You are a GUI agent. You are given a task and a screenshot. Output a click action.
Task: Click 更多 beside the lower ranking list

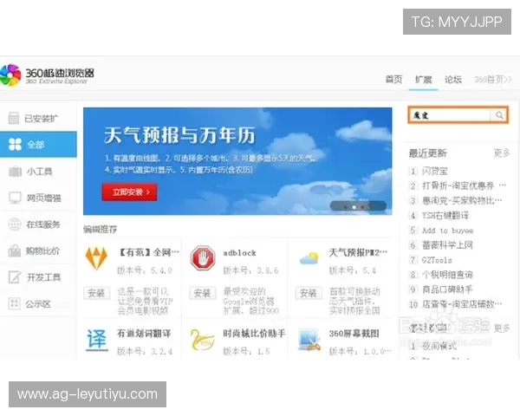[x=502, y=328]
